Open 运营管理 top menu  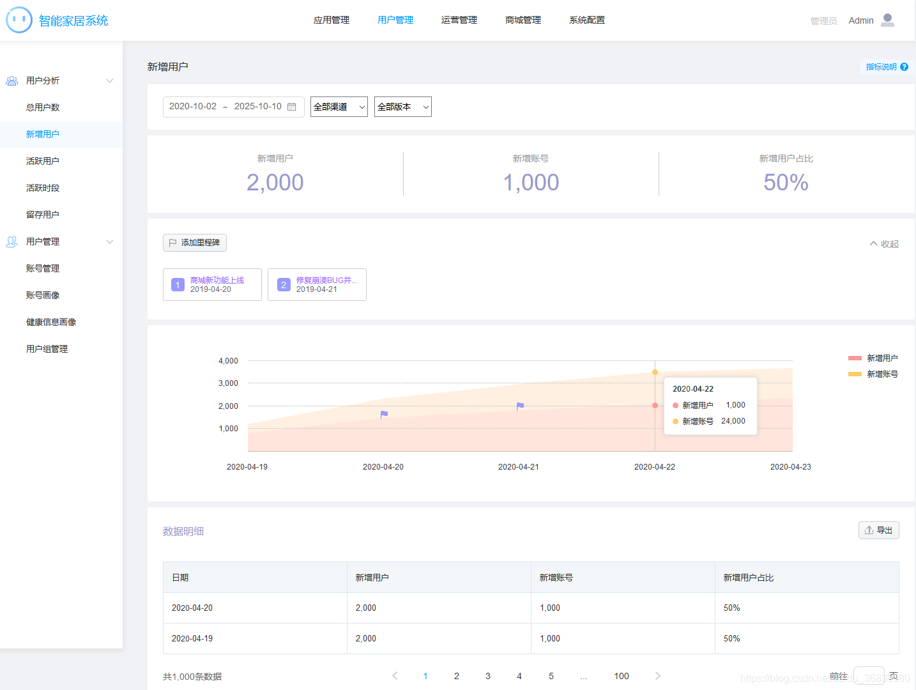click(459, 20)
